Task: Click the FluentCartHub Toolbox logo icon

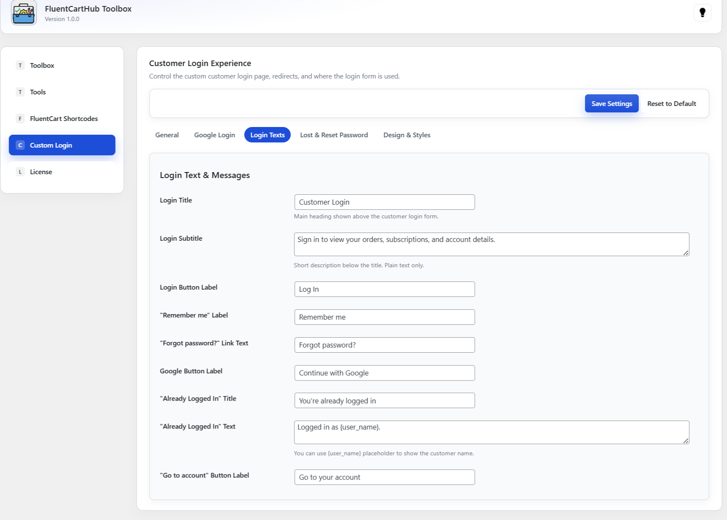Action: [24, 13]
